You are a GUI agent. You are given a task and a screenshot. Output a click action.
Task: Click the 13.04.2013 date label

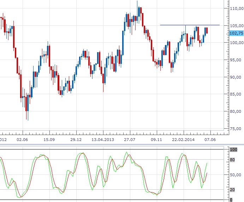pyautogui.click(x=103, y=140)
